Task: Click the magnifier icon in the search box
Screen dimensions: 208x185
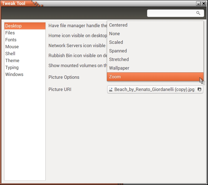Action: (198, 13)
